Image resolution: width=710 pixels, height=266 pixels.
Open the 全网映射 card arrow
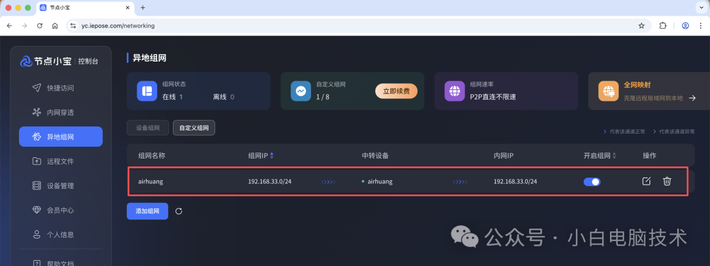(692, 98)
